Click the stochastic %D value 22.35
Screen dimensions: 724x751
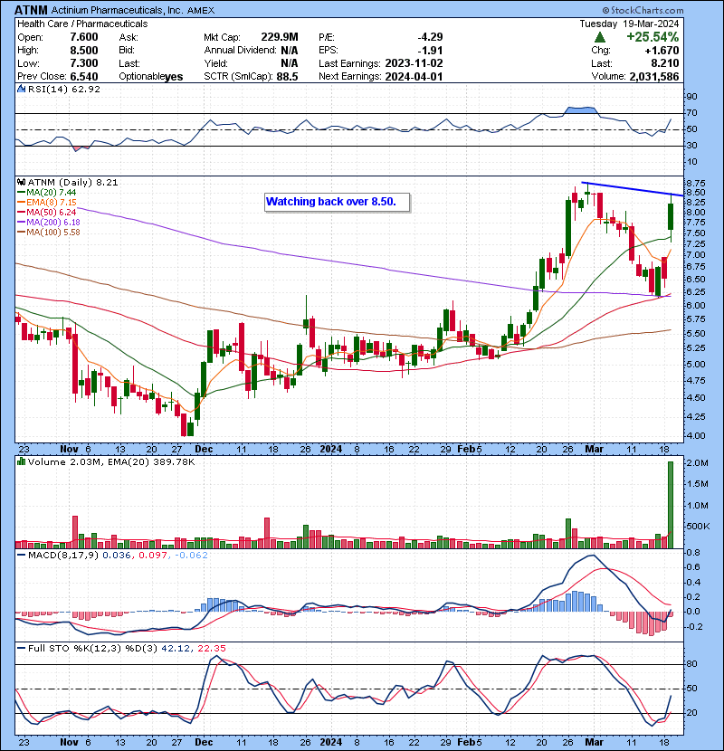211,648
